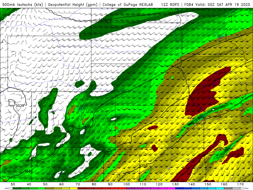Pick the magenta swatch just before 130
The width and height of the screenshot is (253, 190).
tap(171, 188)
